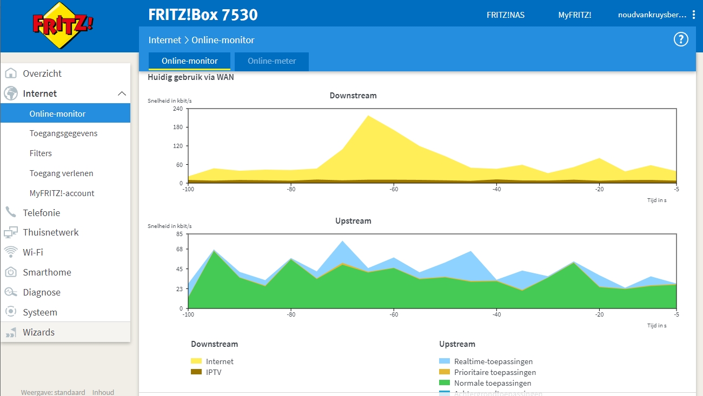Launch Wizards using the wand icon
703x396 pixels.
coord(11,332)
